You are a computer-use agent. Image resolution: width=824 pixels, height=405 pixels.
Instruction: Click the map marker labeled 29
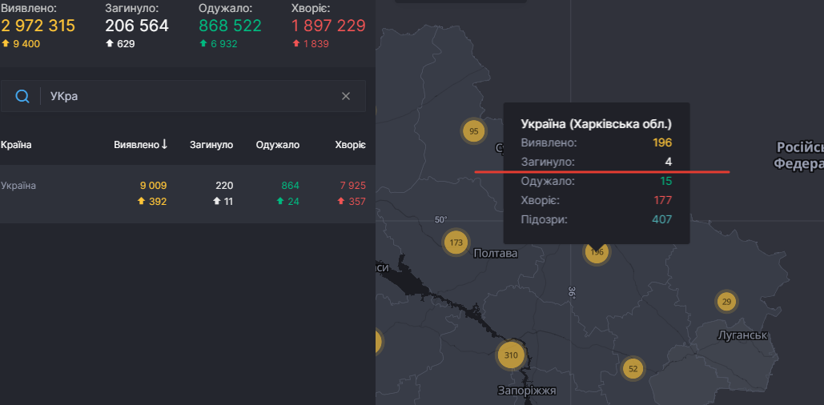[726, 302]
